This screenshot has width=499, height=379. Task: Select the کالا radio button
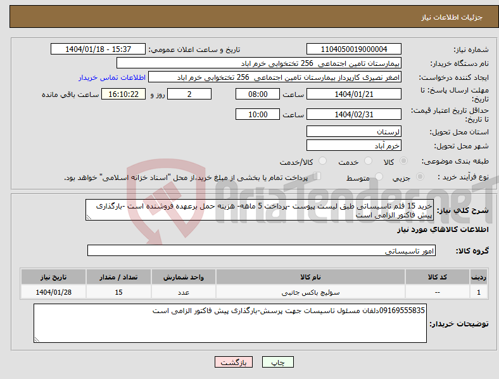(x=403, y=161)
